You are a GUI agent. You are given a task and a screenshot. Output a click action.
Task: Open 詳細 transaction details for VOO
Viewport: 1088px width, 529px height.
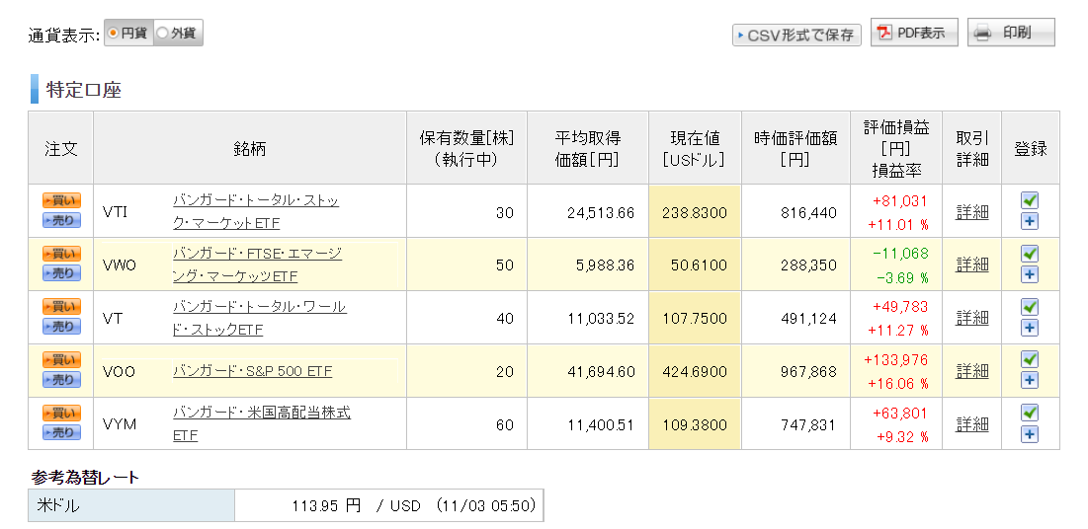pyautogui.click(x=971, y=371)
